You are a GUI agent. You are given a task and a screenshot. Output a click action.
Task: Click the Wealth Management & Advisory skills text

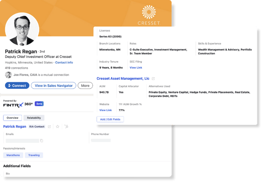(x=225, y=52)
